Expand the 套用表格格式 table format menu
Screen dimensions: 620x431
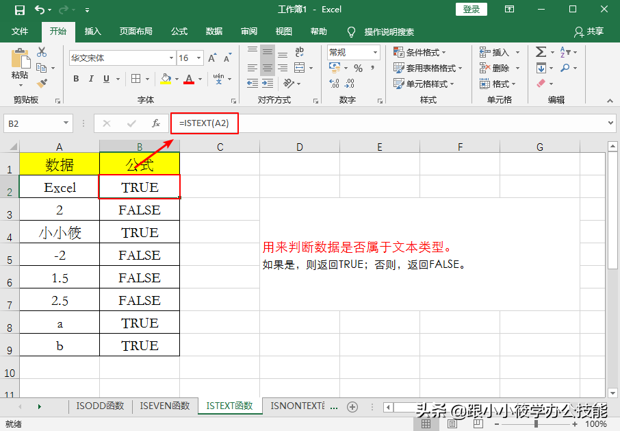tap(428, 68)
